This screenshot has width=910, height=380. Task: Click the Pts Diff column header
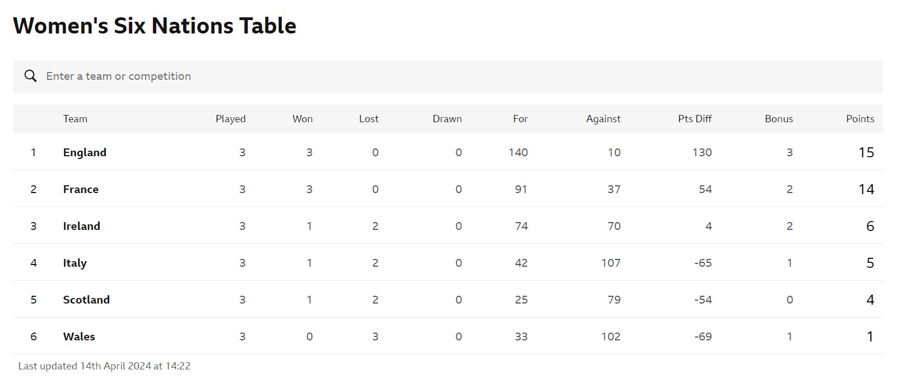695,119
